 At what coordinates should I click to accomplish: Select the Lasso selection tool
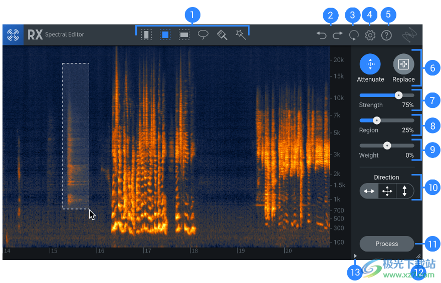coord(203,35)
